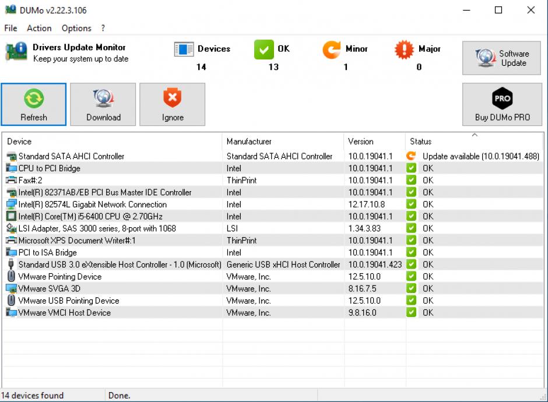Screen dimensions: 548x402
Task: Click the LSI Adapter SAS 3000 icon
Action: pyautogui.click(x=11, y=228)
